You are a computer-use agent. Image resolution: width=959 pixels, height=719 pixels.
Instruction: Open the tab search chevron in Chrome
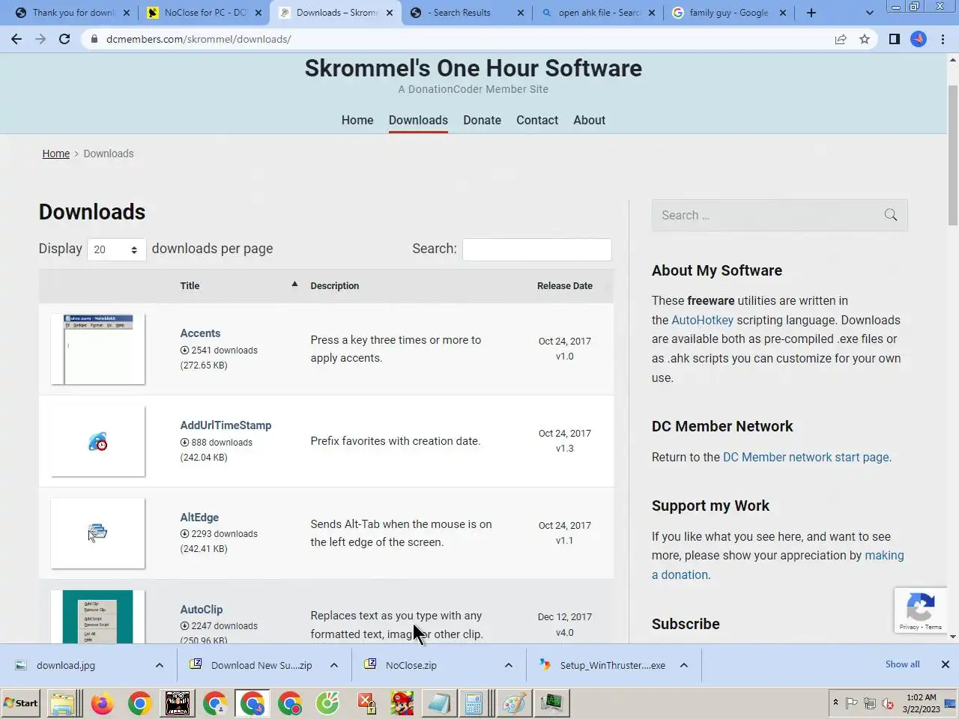click(x=869, y=13)
